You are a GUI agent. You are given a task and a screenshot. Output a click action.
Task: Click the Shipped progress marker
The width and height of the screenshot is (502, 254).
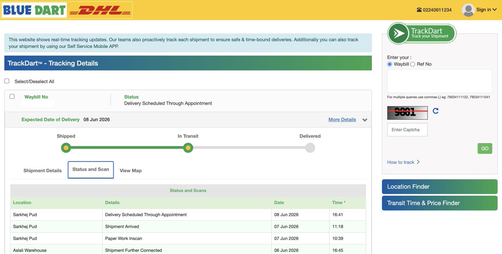(66, 148)
